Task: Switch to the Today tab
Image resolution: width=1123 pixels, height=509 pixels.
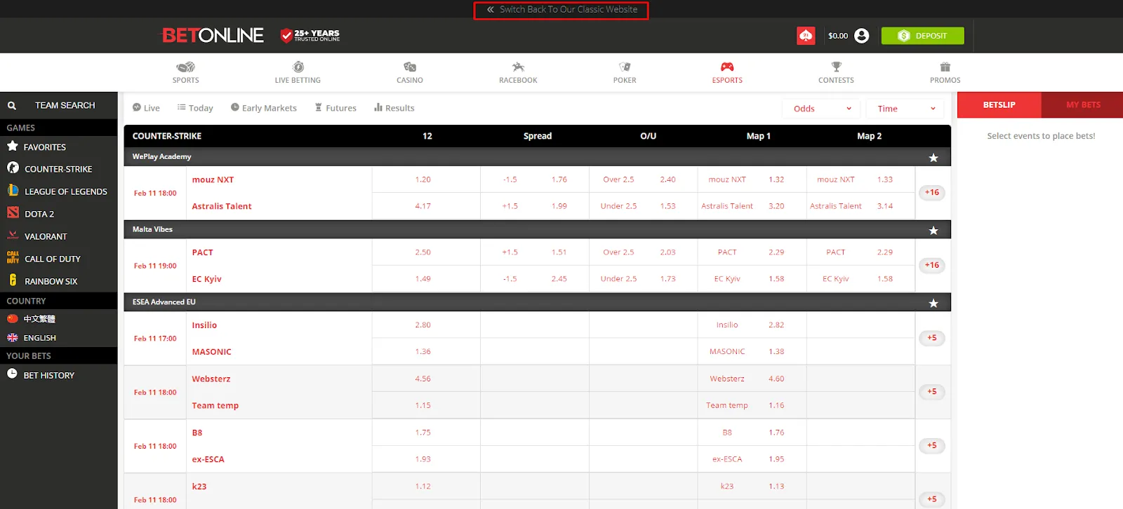Action: click(x=195, y=108)
